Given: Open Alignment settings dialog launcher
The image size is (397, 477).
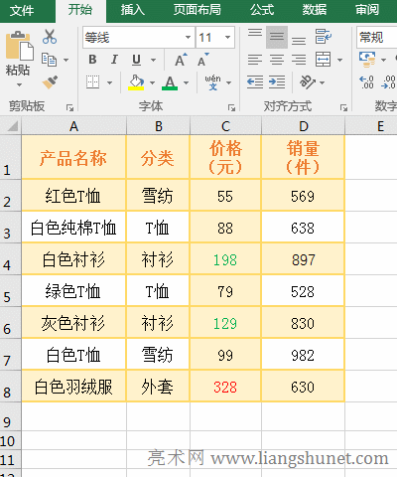Looking at the screenshot, I should (x=343, y=107).
